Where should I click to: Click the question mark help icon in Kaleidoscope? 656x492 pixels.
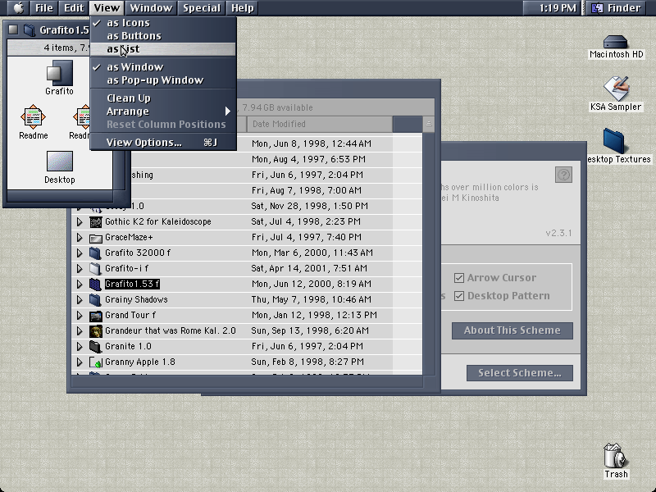point(563,175)
